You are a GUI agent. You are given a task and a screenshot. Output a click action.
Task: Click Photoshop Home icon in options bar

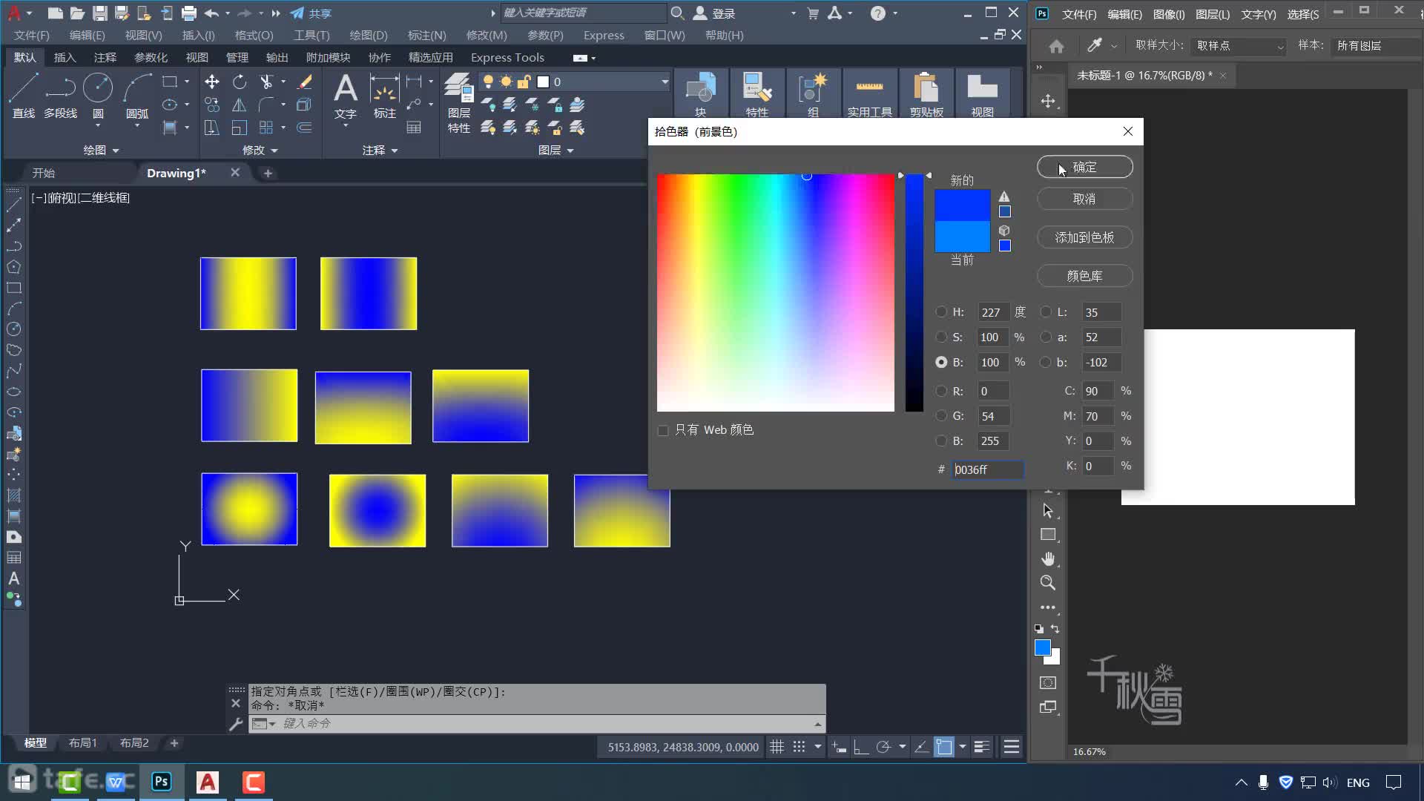tap(1057, 46)
